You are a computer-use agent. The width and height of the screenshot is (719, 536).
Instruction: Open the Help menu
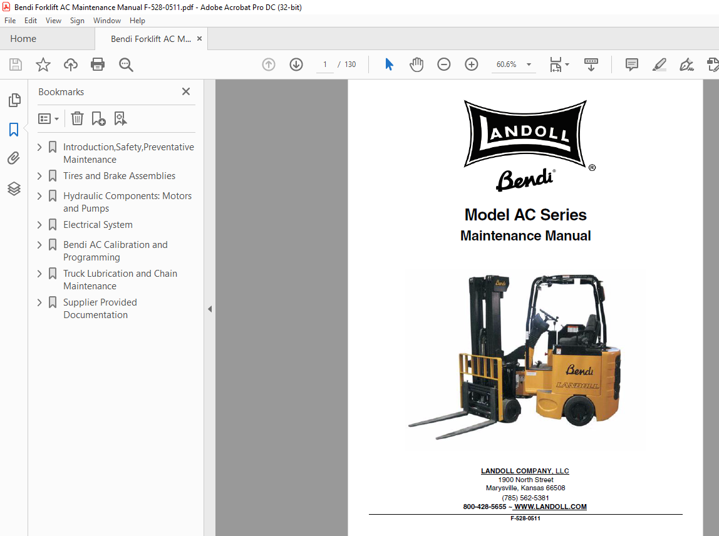[x=137, y=21]
